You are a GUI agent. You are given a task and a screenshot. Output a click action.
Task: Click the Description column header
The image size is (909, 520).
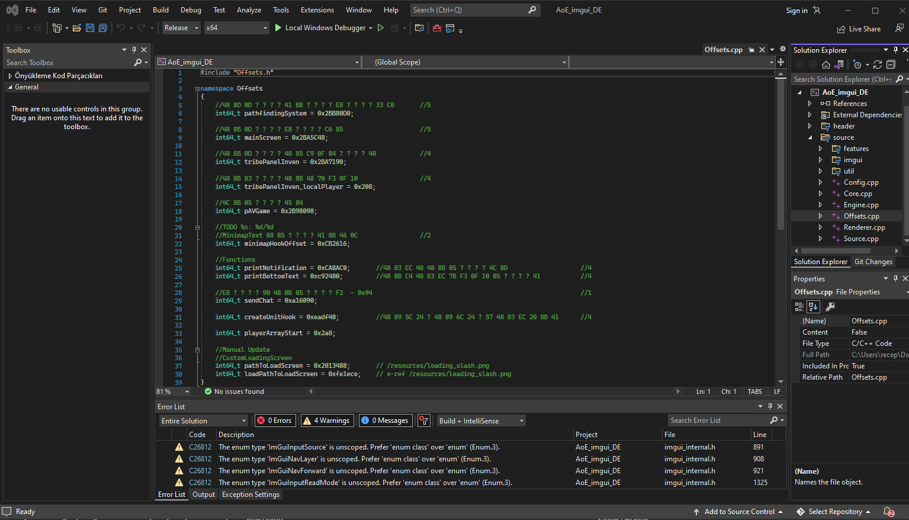(x=236, y=435)
